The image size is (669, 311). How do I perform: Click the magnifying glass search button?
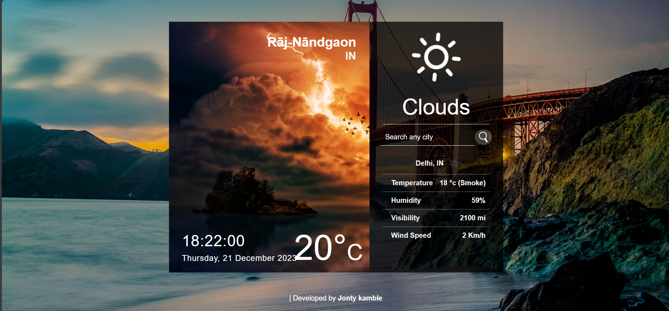pyautogui.click(x=483, y=137)
